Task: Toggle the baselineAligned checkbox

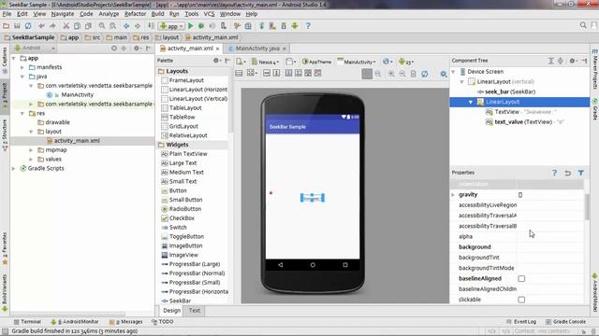Action: click(521, 279)
